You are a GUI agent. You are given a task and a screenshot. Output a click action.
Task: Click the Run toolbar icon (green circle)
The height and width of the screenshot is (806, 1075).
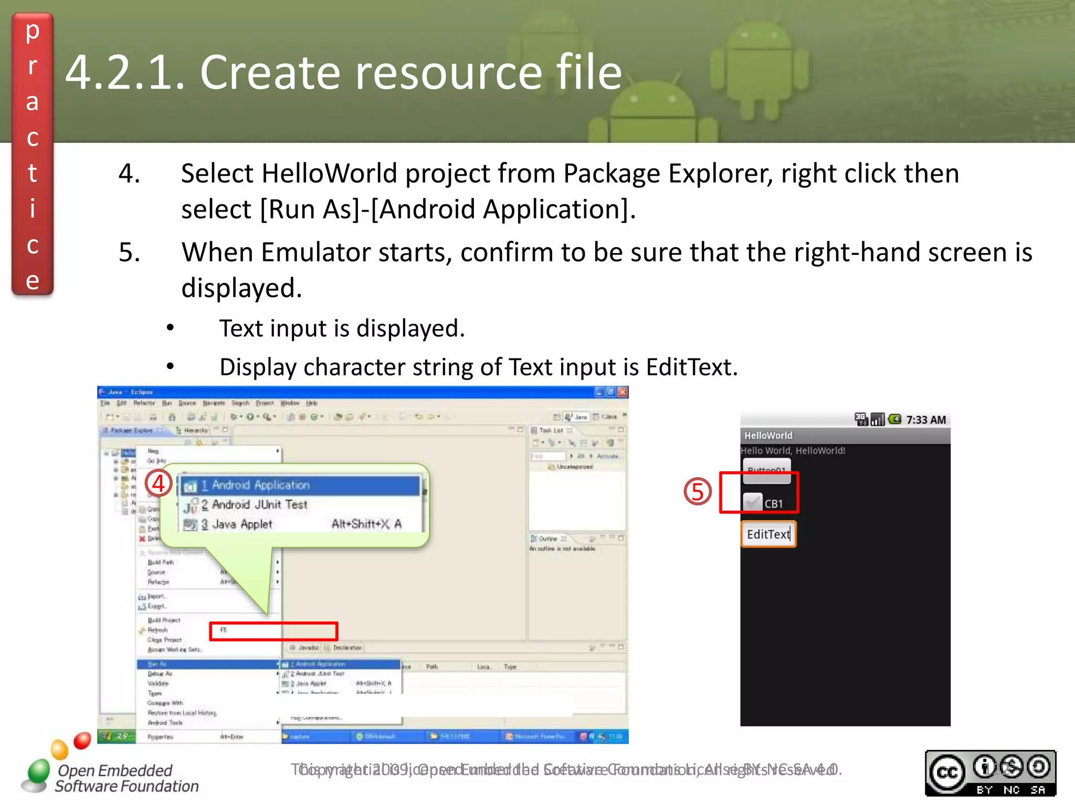click(x=250, y=417)
